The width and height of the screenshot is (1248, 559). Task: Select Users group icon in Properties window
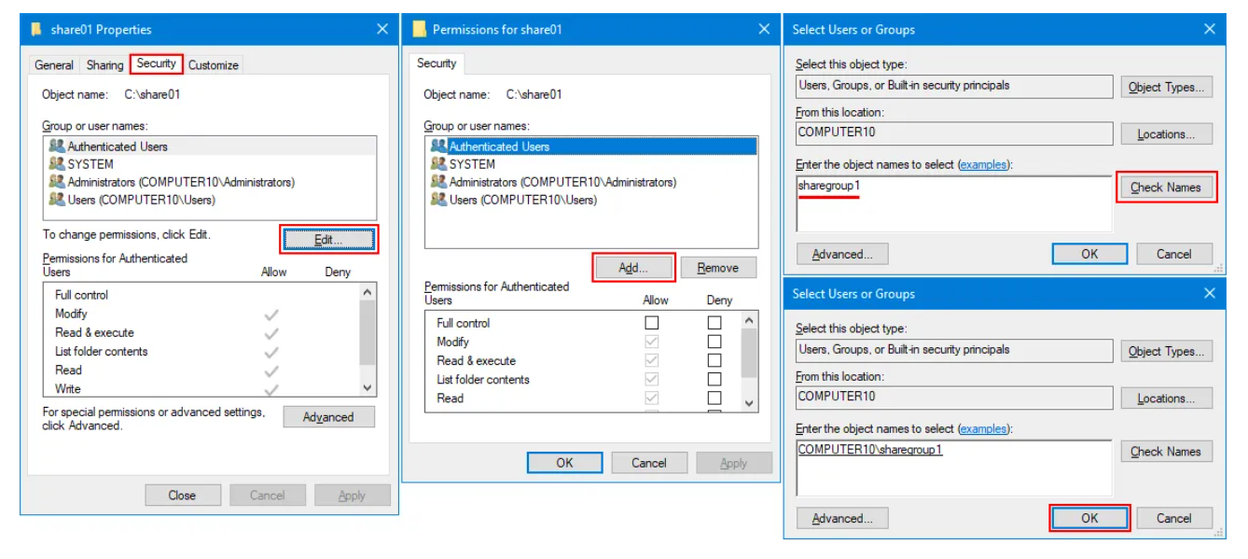[x=57, y=200]
